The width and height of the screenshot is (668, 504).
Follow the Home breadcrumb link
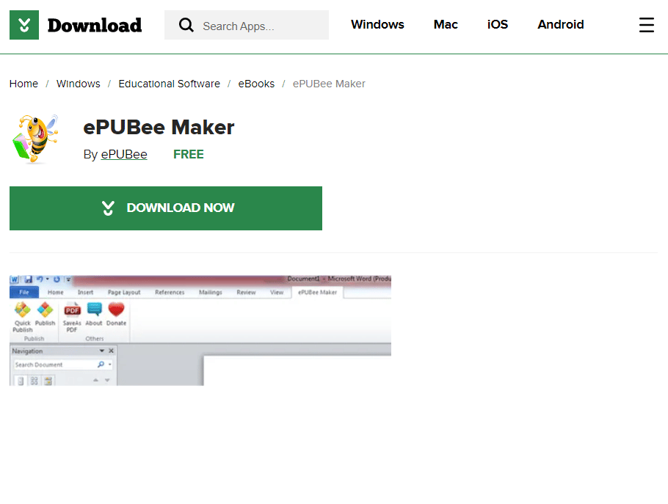(x=23, y=84)
